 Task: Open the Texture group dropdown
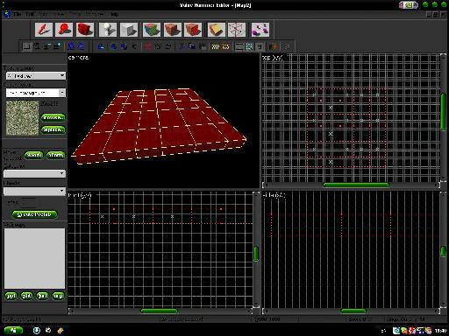(x=36, y=76)
